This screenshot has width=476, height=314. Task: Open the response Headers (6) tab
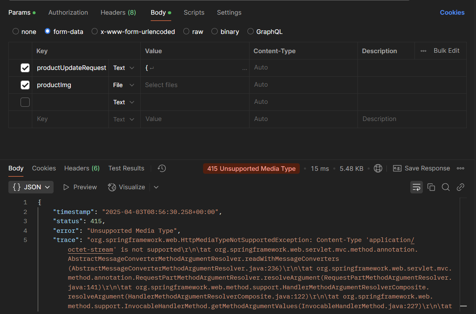click(82, 168)
